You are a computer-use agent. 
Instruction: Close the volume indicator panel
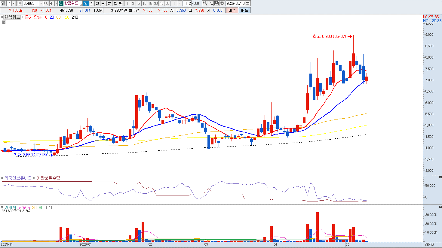point(440,207)
